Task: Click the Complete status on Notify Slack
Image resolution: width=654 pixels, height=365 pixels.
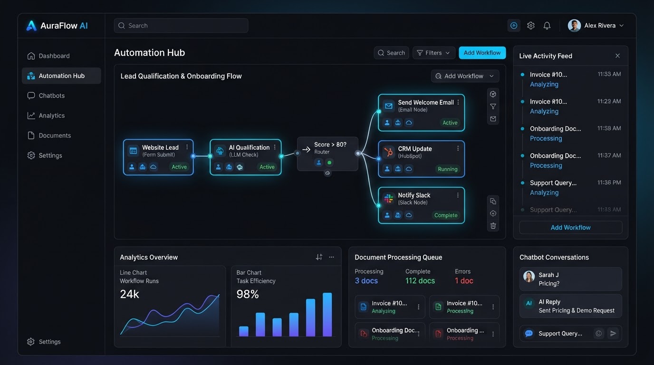Action: (446, 215)
